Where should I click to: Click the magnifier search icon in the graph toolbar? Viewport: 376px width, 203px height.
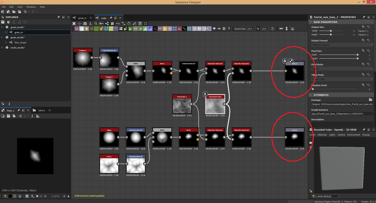click(x=96, y=24)
